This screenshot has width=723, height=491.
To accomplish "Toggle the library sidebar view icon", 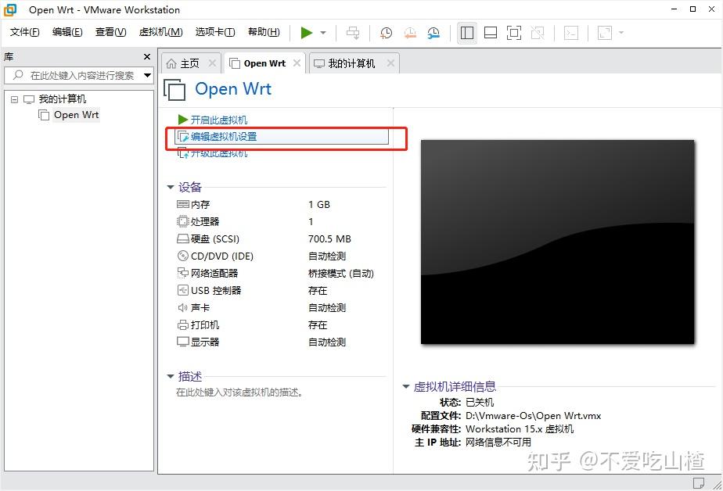I will pos(466,33).
